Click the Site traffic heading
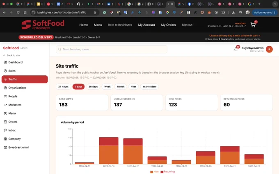 click(x=67, y=66)
